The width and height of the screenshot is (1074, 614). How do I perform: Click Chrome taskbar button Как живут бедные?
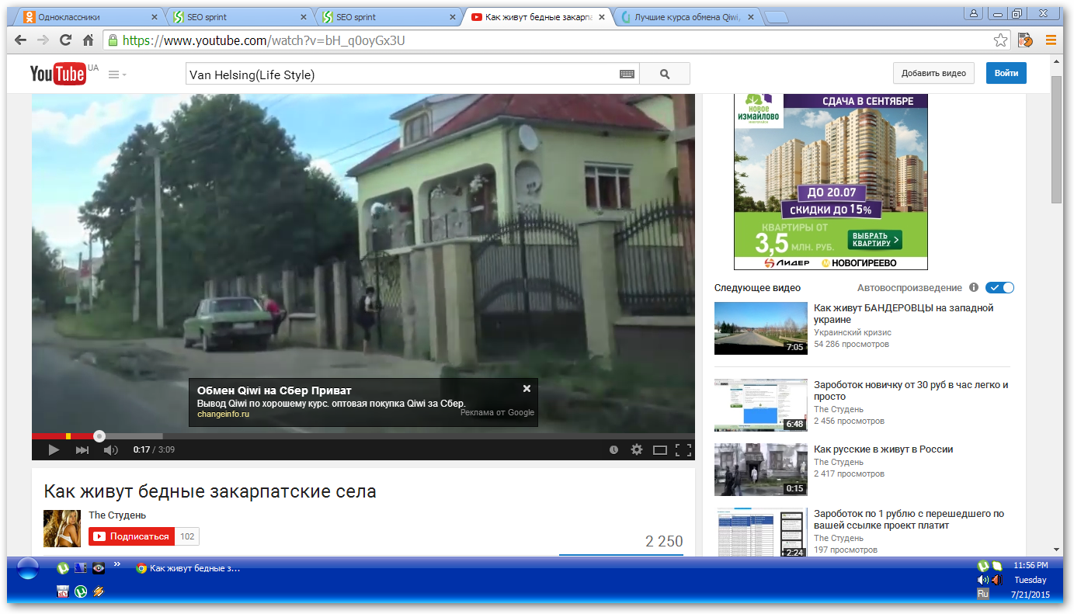click(187, 568)
